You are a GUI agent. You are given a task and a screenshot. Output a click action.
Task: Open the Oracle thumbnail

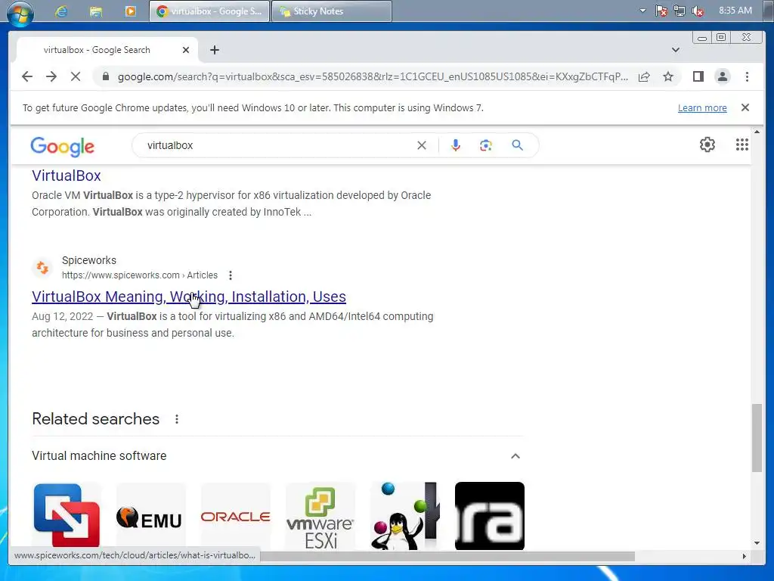(236, 515)
